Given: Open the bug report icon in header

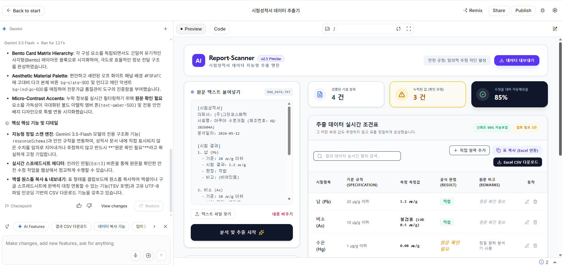Looking at the screenshot, I should click(543, 11).
